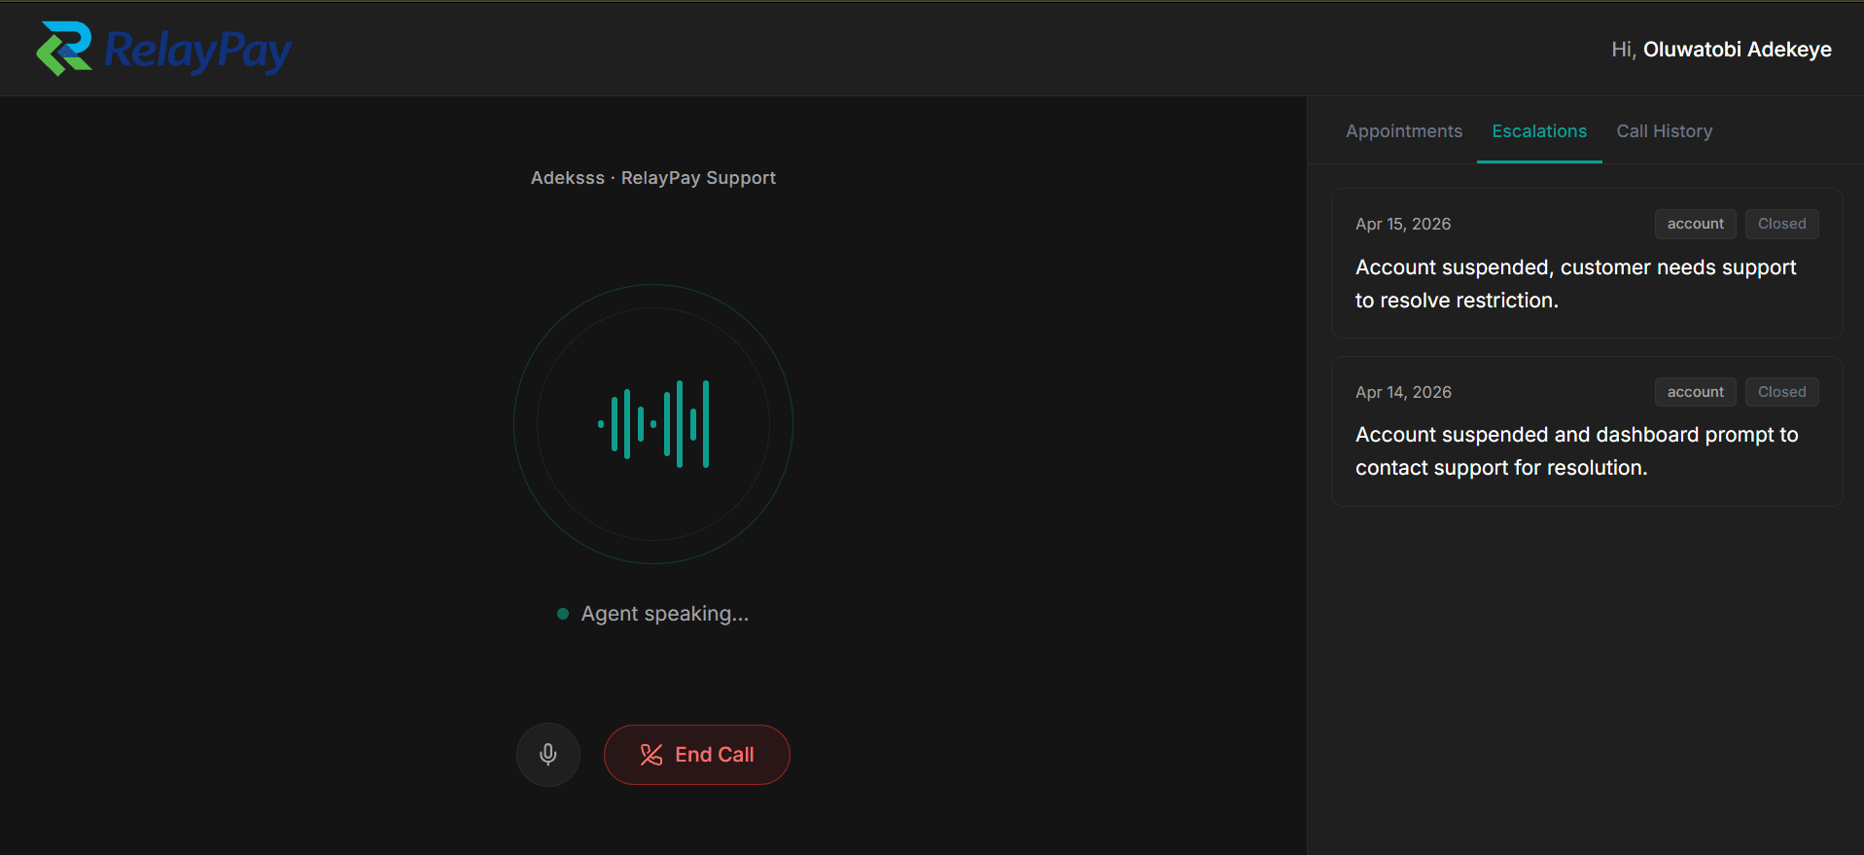Click the RelayPay logo

click(163, 49)
